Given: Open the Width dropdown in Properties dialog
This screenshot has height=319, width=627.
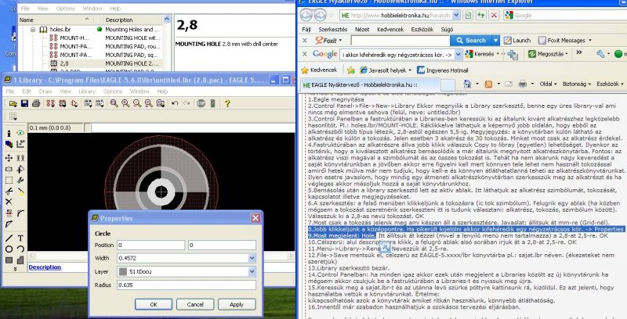Looking at the screenshot, I should (x=252, y=258).
